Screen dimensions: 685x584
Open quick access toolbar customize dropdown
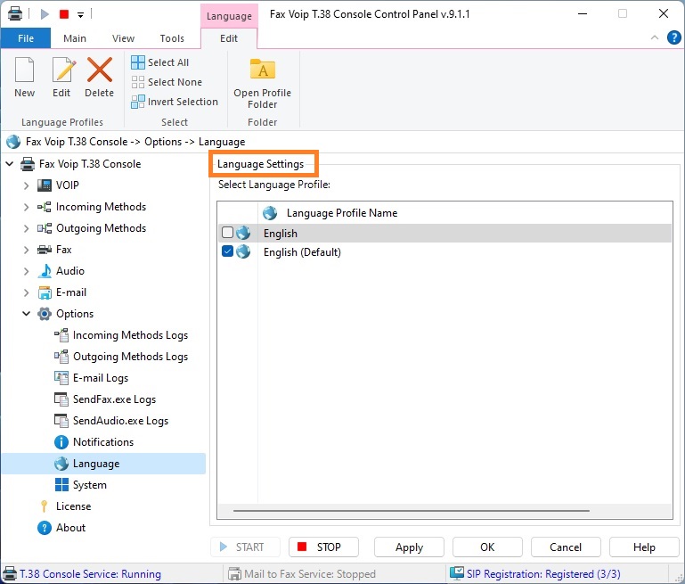click(x=80, y=15)
